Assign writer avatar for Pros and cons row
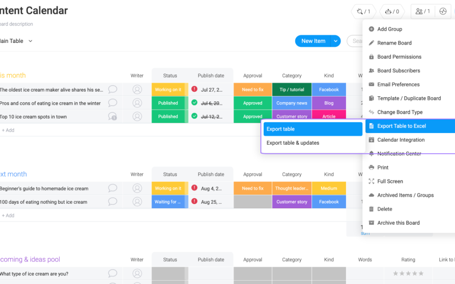 coord(137,103)
